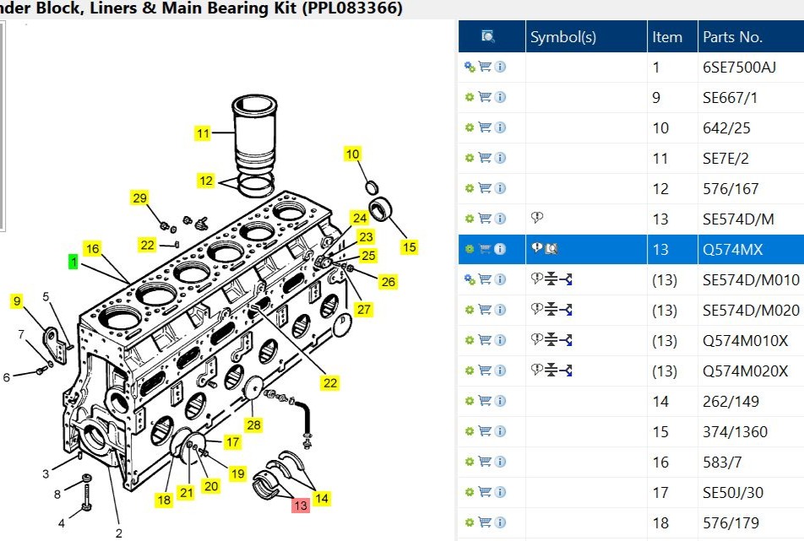
Task: Add part SE667/1 to the cart
Action: point(485,97)
